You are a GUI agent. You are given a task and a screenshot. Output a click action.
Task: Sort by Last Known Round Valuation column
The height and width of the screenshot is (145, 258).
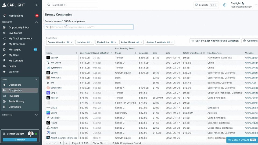pos(111,53)
